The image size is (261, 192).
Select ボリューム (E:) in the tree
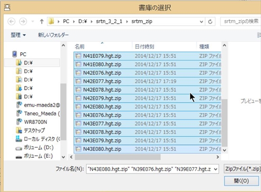click(x=38, y=156)
